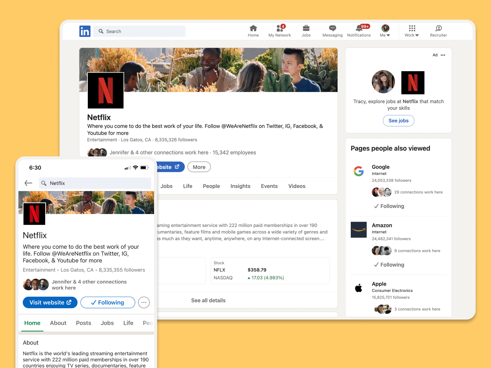Toggle mobile Following button
Screen dimensions: 491x368
point(108,302)
